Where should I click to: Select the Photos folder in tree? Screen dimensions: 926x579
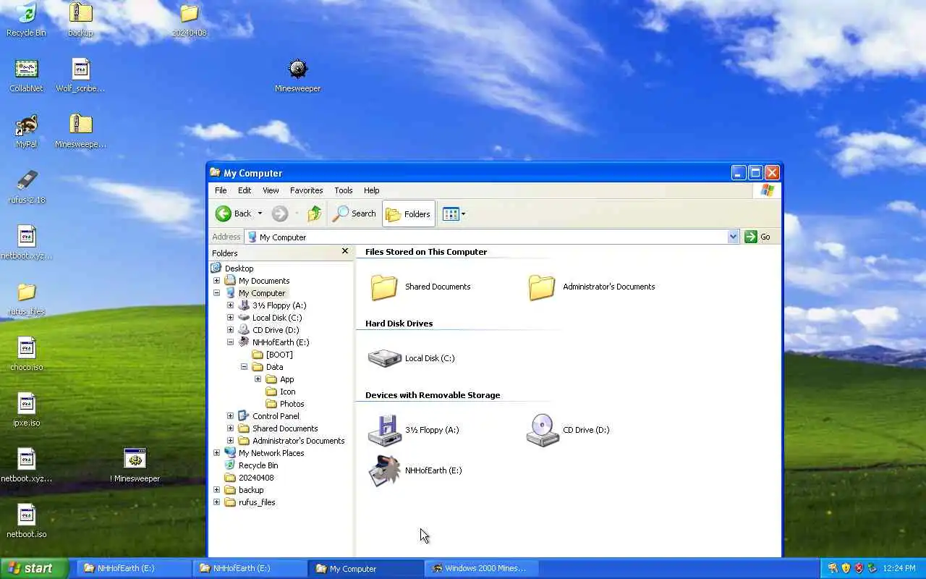(x=292, y=404)
